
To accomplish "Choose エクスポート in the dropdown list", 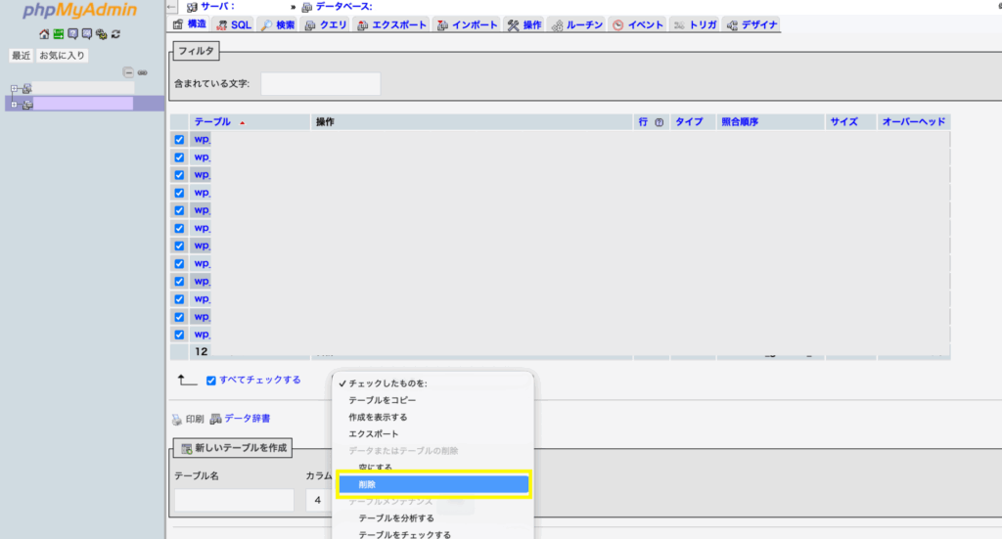I will coord(374,433).
